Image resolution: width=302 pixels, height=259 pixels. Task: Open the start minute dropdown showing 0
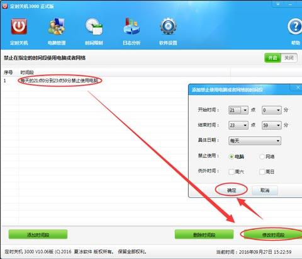coord(272,110)
